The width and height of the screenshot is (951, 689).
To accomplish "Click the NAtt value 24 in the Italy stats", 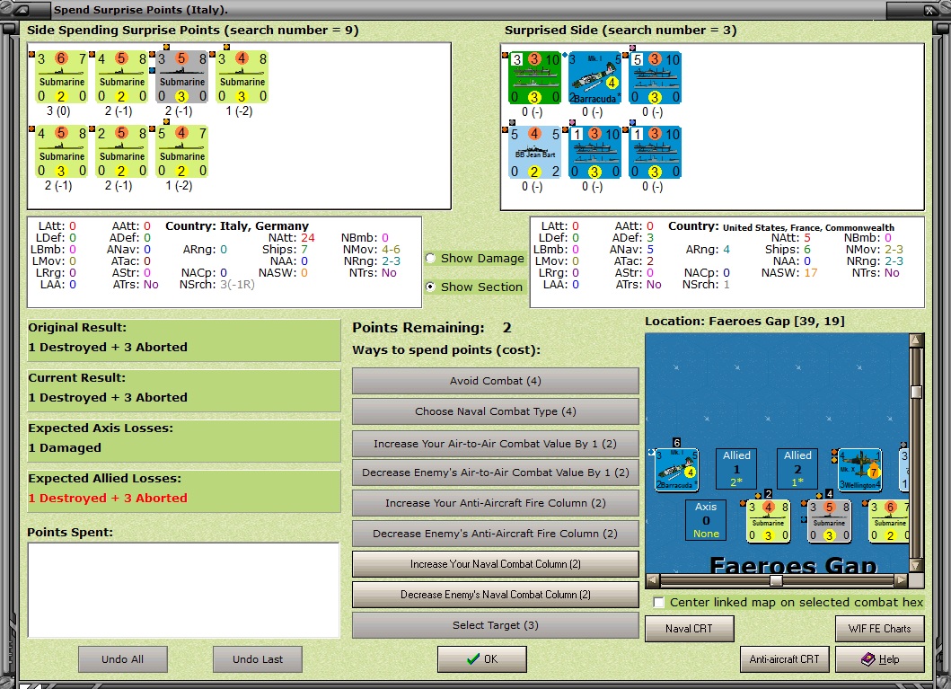I will (x=308, y=238).
